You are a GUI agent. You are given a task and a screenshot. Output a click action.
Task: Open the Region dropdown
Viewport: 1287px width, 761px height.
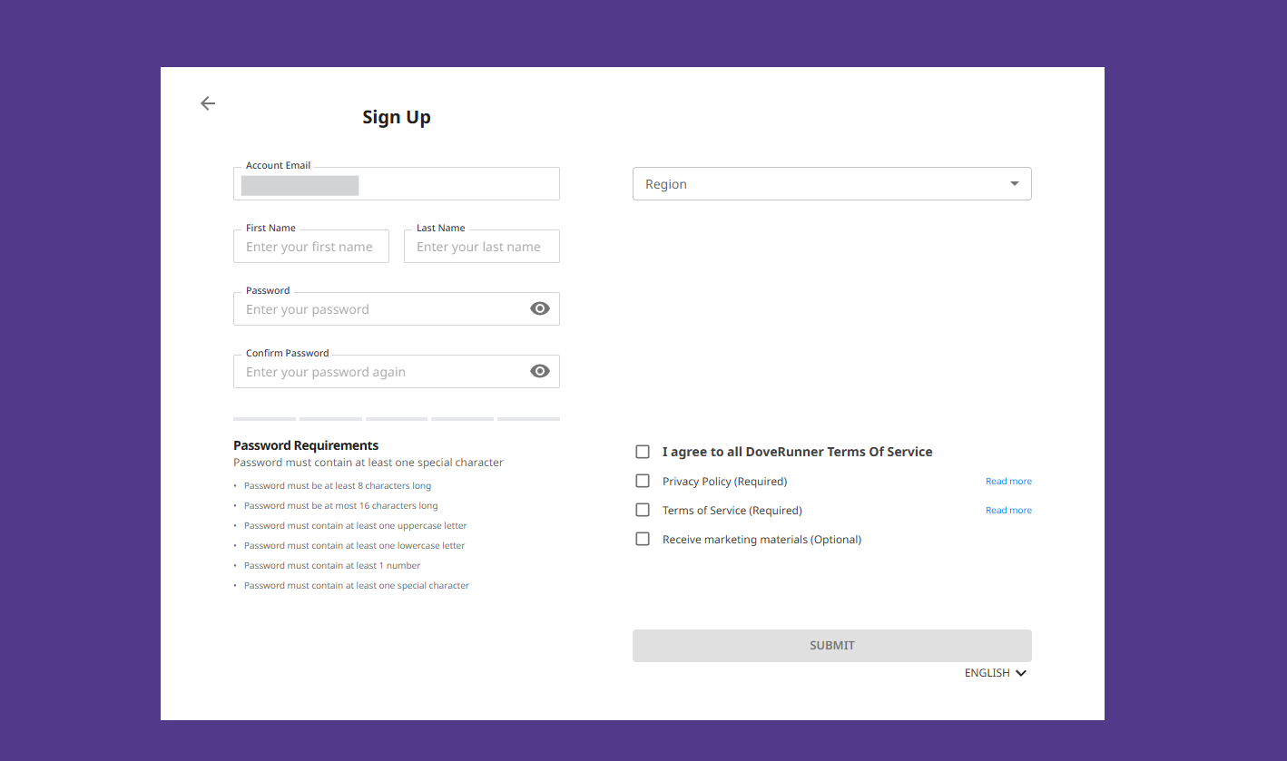(831, 183)
